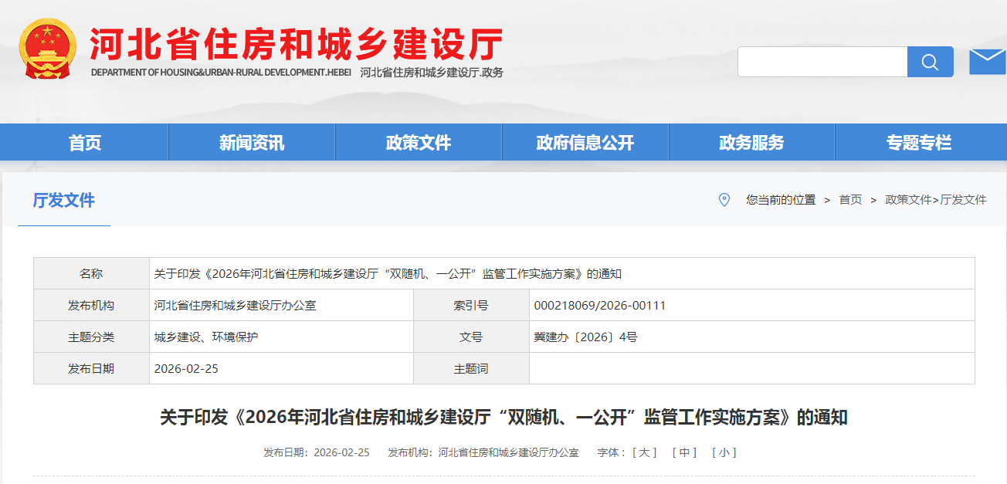Click the magnifying glass search icon
Screen dimensions: 1007x484
[x=930, y=62]
